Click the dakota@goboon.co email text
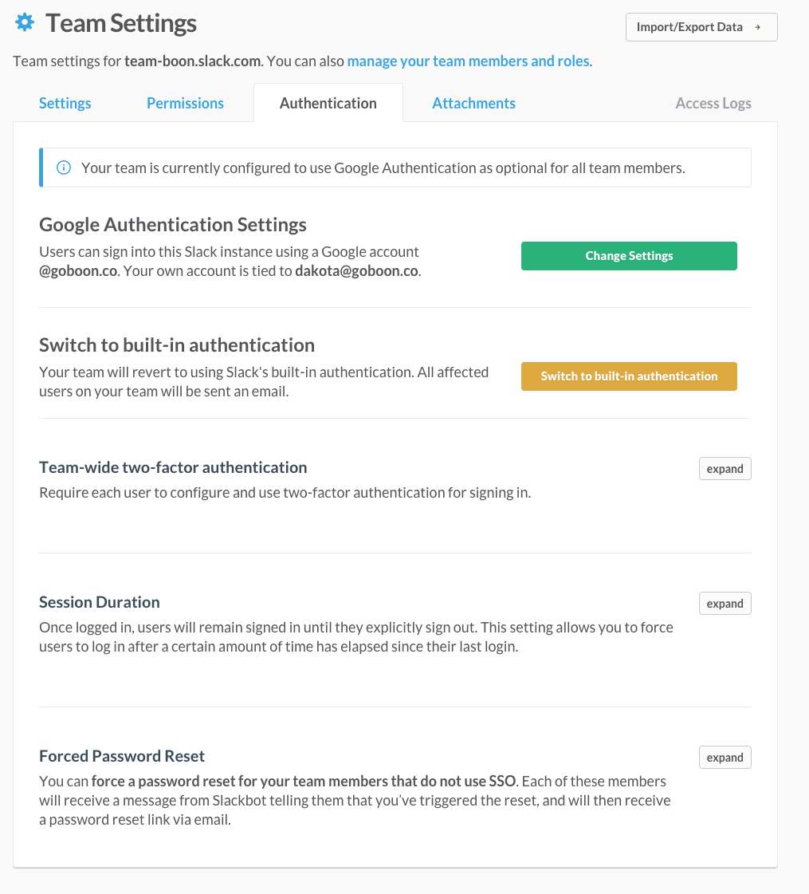 356,271
